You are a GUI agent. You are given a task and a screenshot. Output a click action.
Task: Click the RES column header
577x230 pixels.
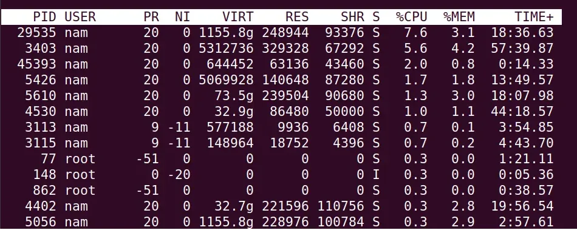[x=297, y=17]
